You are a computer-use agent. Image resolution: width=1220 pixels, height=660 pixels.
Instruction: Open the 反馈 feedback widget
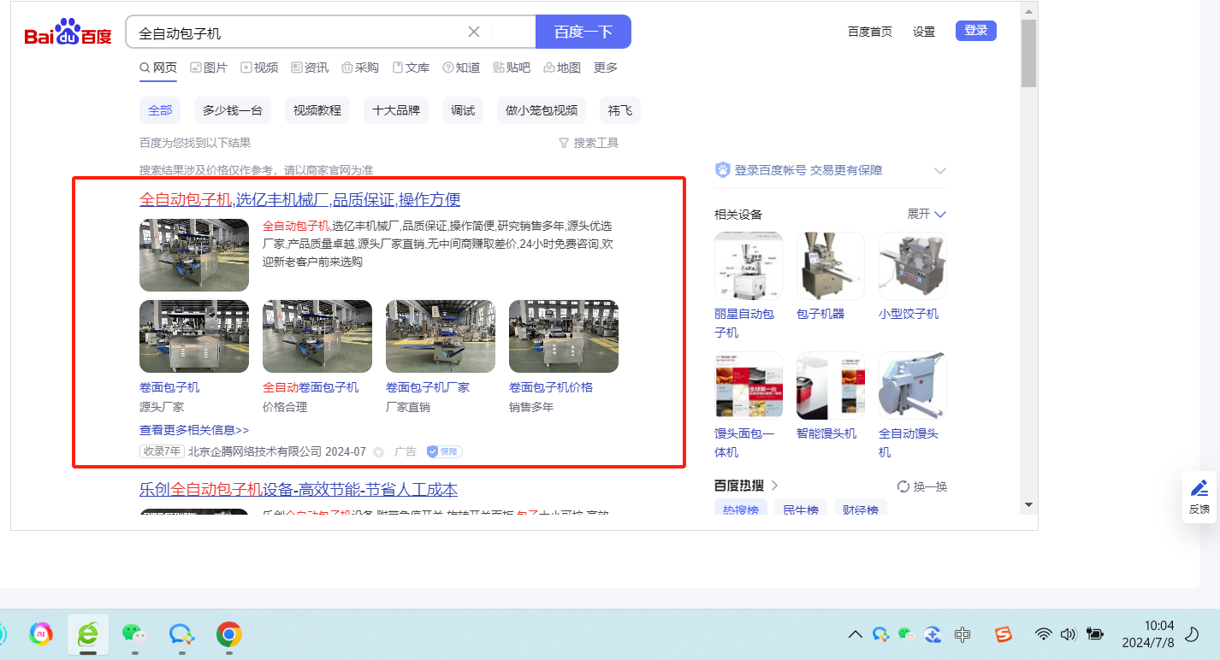(x=1199, y=496)
